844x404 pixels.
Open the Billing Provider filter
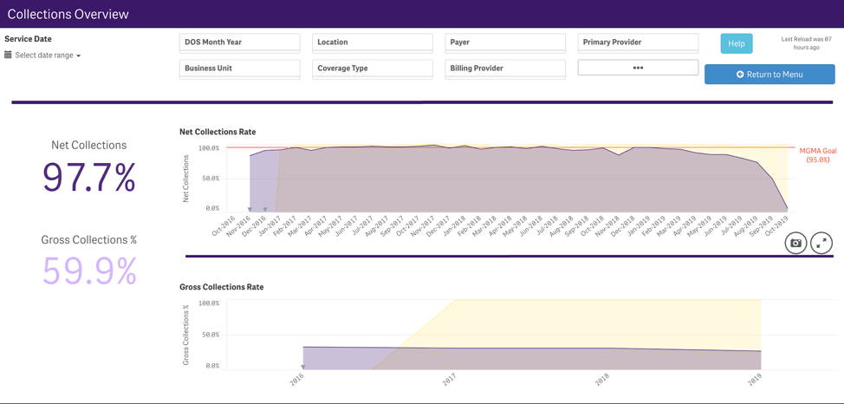pyautogui.click(x=505, y=69)
